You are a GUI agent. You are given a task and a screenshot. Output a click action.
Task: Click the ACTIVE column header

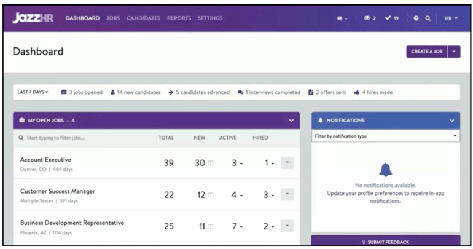228,138
